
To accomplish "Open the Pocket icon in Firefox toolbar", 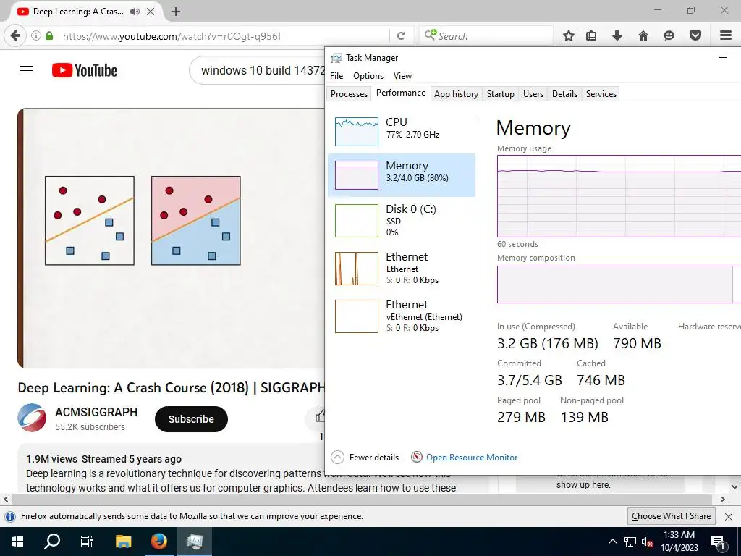I will pyautogui.click(x=695, y=35).
